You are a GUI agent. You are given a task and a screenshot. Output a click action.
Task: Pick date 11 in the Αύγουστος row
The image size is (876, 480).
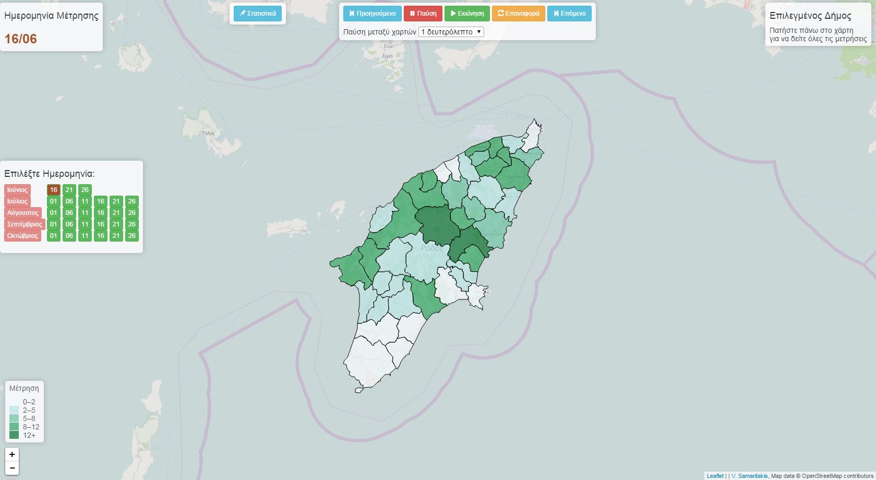pos(85,213)
